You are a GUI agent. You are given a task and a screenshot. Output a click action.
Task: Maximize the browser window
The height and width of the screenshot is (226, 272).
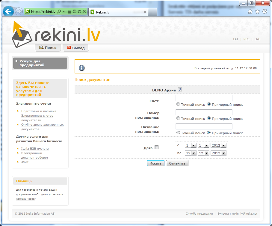252,3
